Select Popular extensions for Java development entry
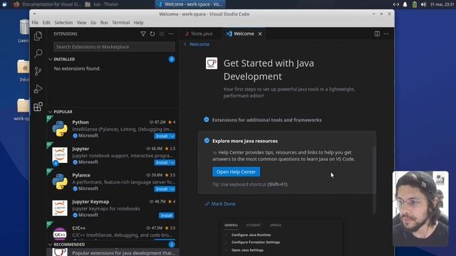This screenshot has width=456, height=256. click(x=113, y=252)
